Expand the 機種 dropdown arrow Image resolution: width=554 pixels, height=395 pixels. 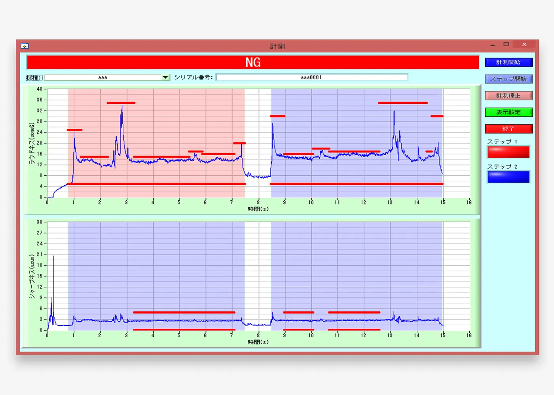[x=166, y=77]
